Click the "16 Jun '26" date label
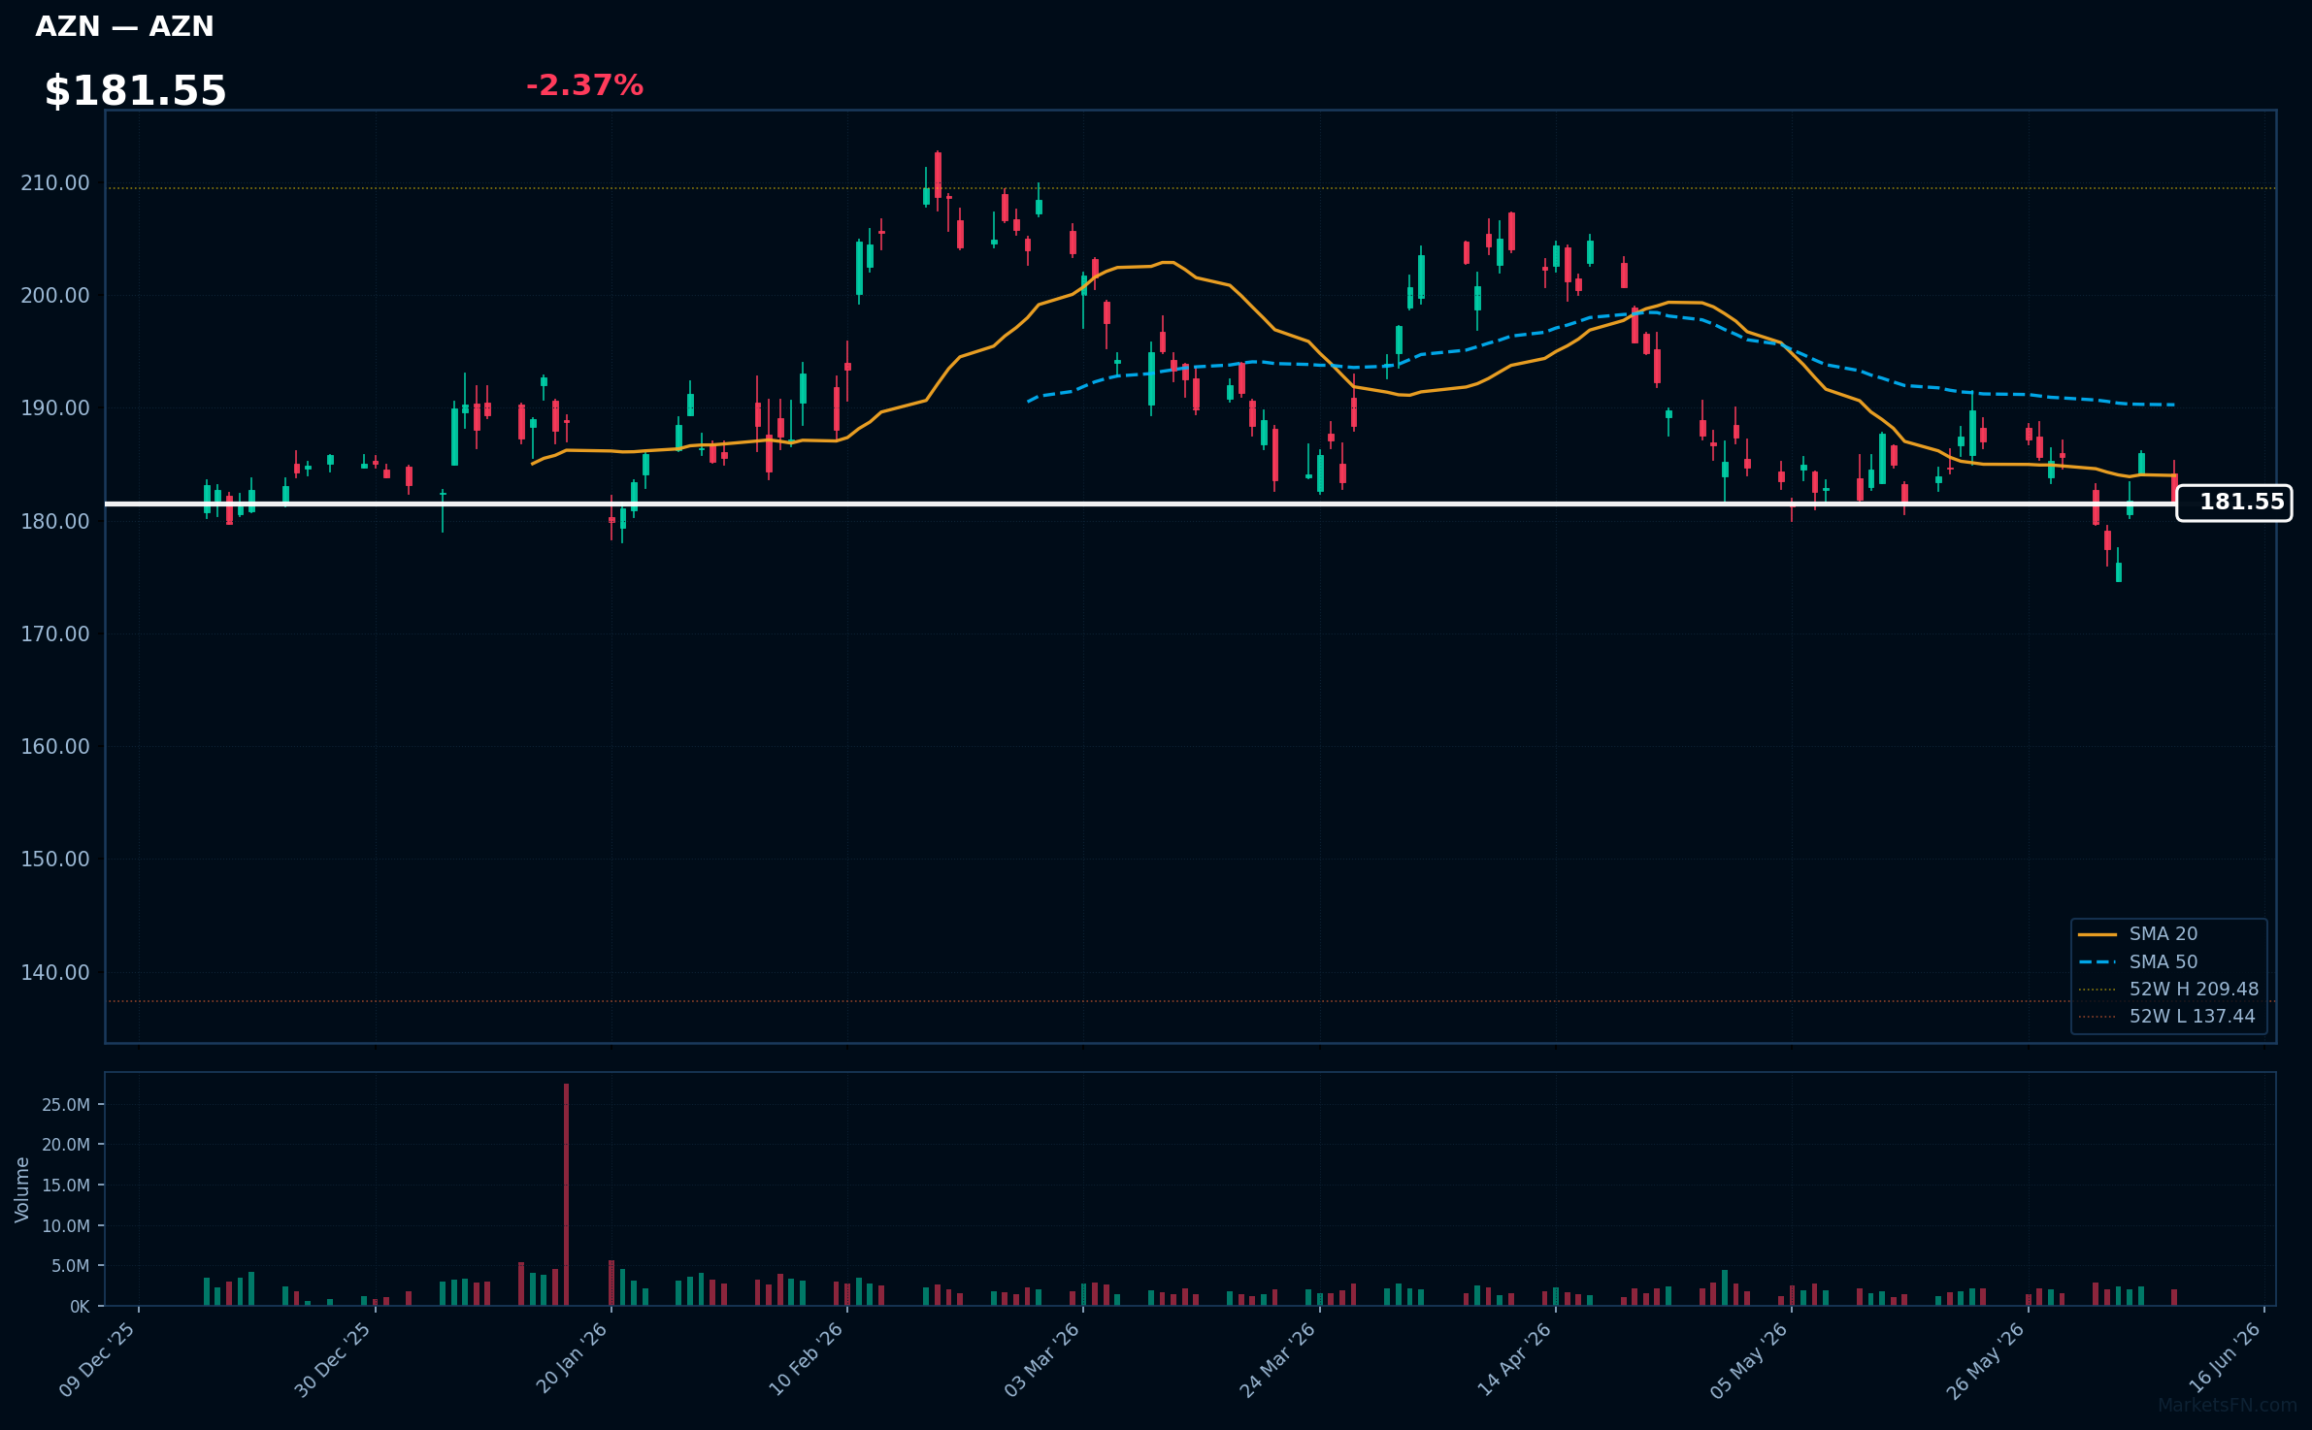This screenshot has height=1430, width=2312. point(2225,1359)
